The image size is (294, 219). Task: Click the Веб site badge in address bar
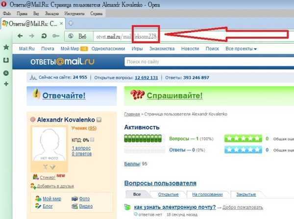[x=78, y=36]
